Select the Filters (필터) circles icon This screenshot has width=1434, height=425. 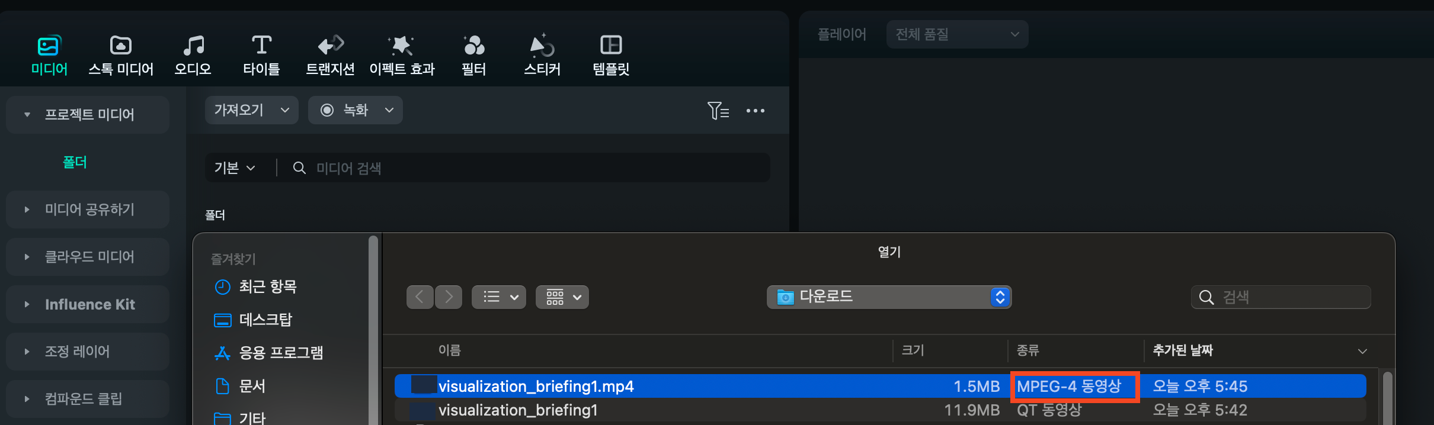coord(473,45)
